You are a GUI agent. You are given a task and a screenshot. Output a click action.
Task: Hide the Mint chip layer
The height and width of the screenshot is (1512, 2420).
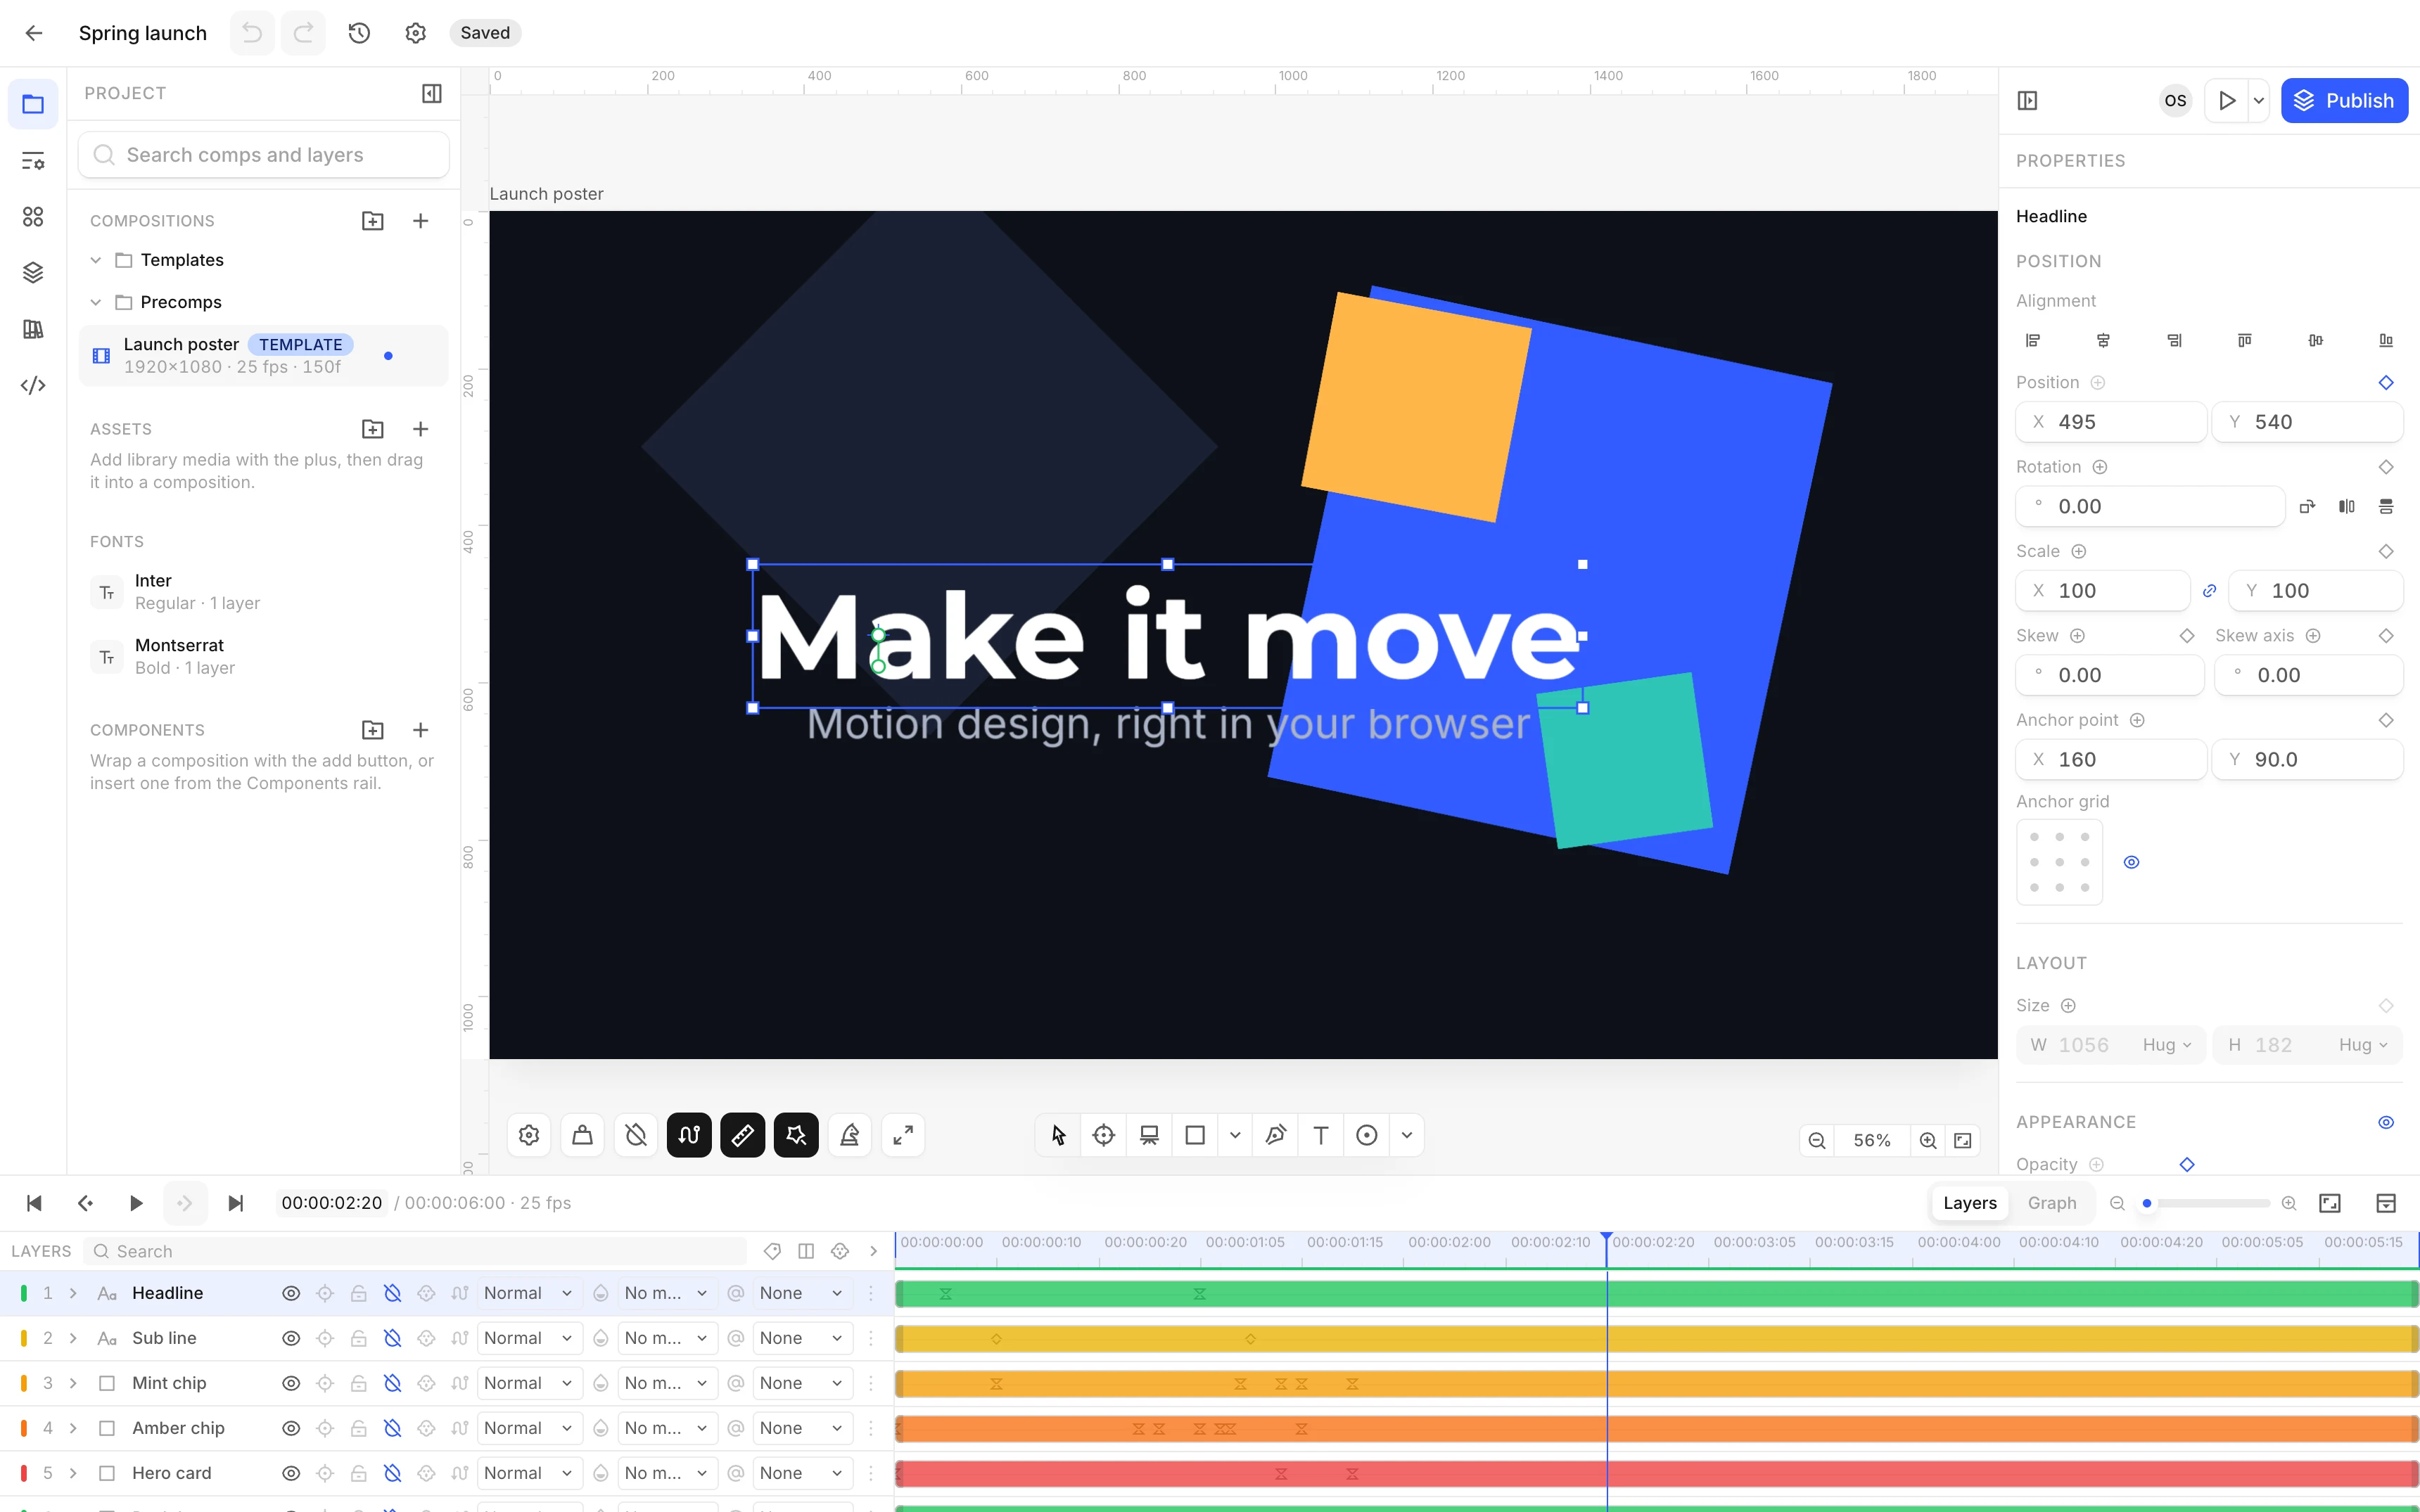(291, 1383)
